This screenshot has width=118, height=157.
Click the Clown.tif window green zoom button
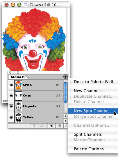tap(19, 5)
